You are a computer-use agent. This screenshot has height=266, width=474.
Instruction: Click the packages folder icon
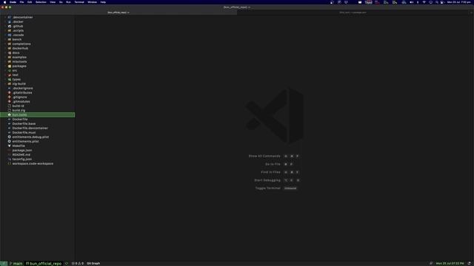coord(10,66)
